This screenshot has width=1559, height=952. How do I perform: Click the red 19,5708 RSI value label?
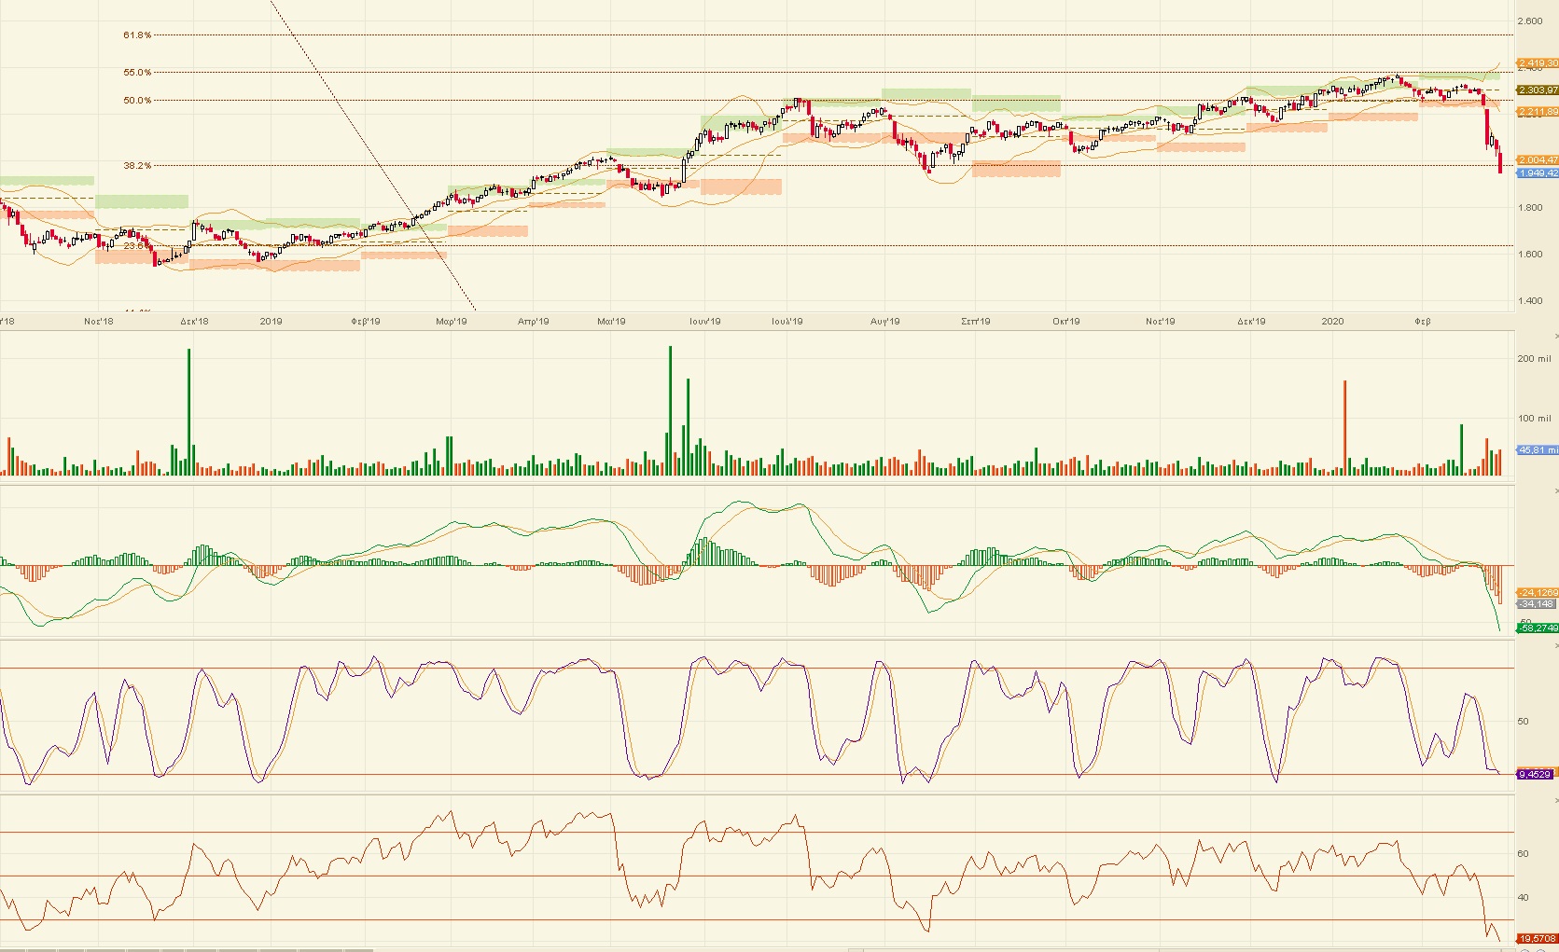1537,939
